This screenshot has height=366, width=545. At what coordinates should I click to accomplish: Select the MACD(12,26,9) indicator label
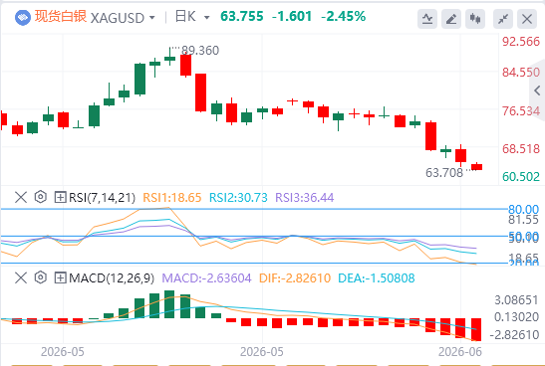click(x=112, y=277)
